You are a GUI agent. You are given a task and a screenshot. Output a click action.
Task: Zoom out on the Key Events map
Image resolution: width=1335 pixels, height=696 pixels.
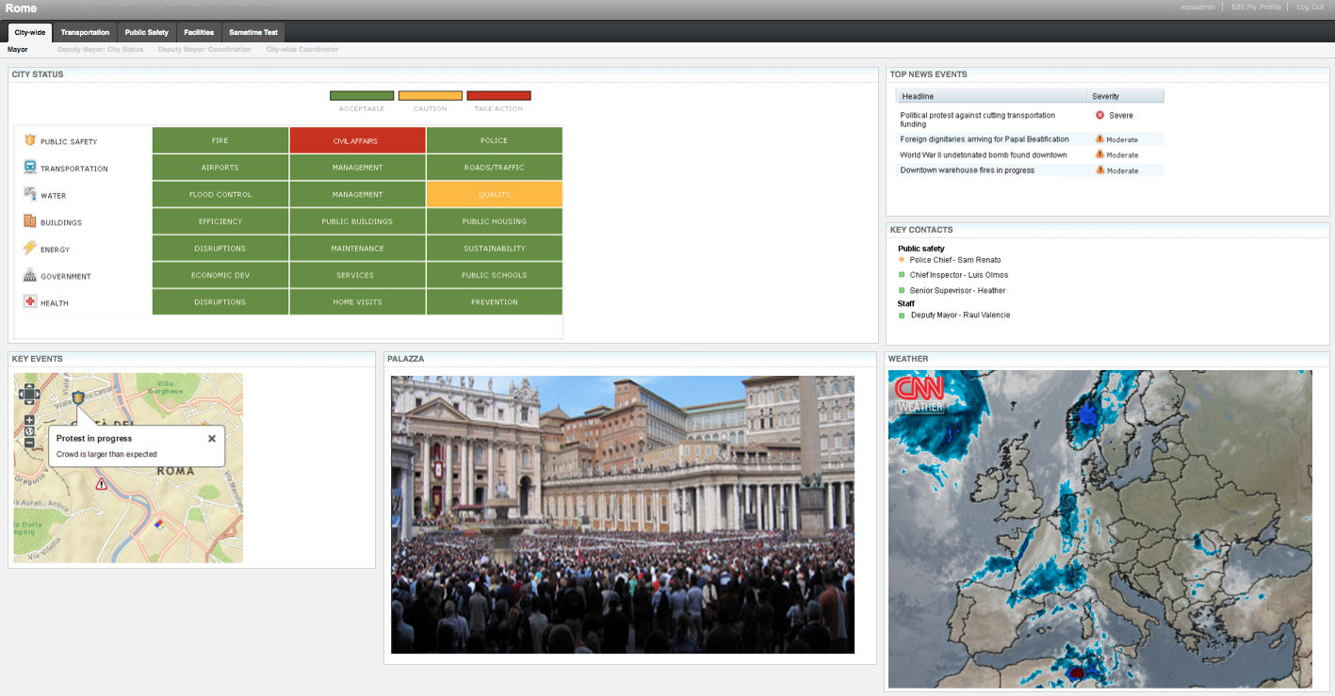[x=29, y=443]
